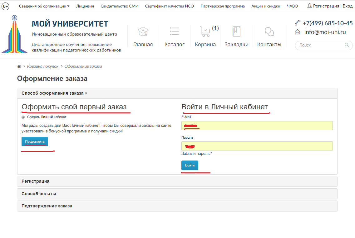Click the Корзина покупок breadcrumb link
Screen dimensions: 355x238
[x=43, y=67]
